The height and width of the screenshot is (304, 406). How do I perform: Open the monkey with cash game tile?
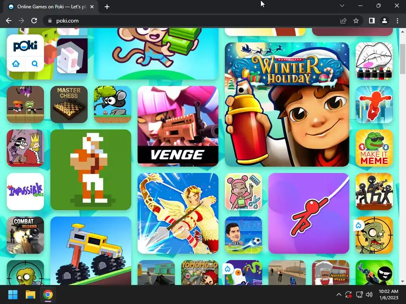coord(156,54)
